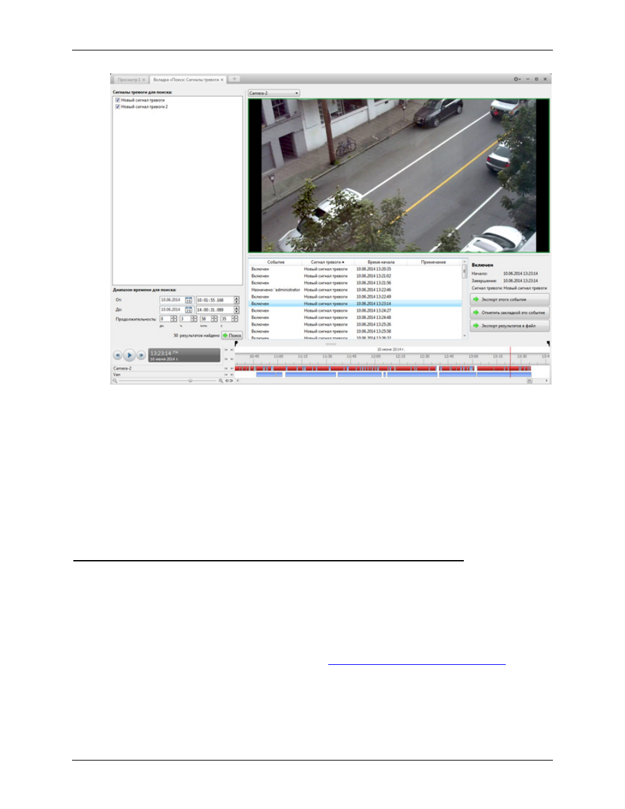Adjust duration days stepper
This screenshot has height=809, width=625.
(x=174, y=319)
